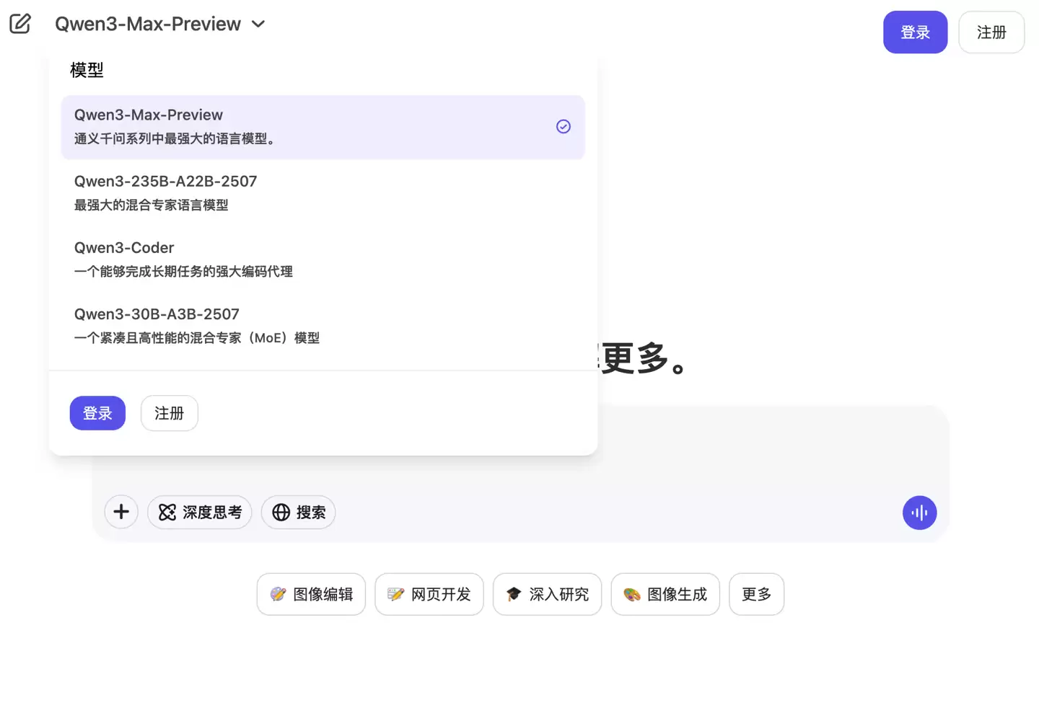Screen dimensions: 1039x718
Task: Click the 图像生成 image generation chip
Action: 665,594
